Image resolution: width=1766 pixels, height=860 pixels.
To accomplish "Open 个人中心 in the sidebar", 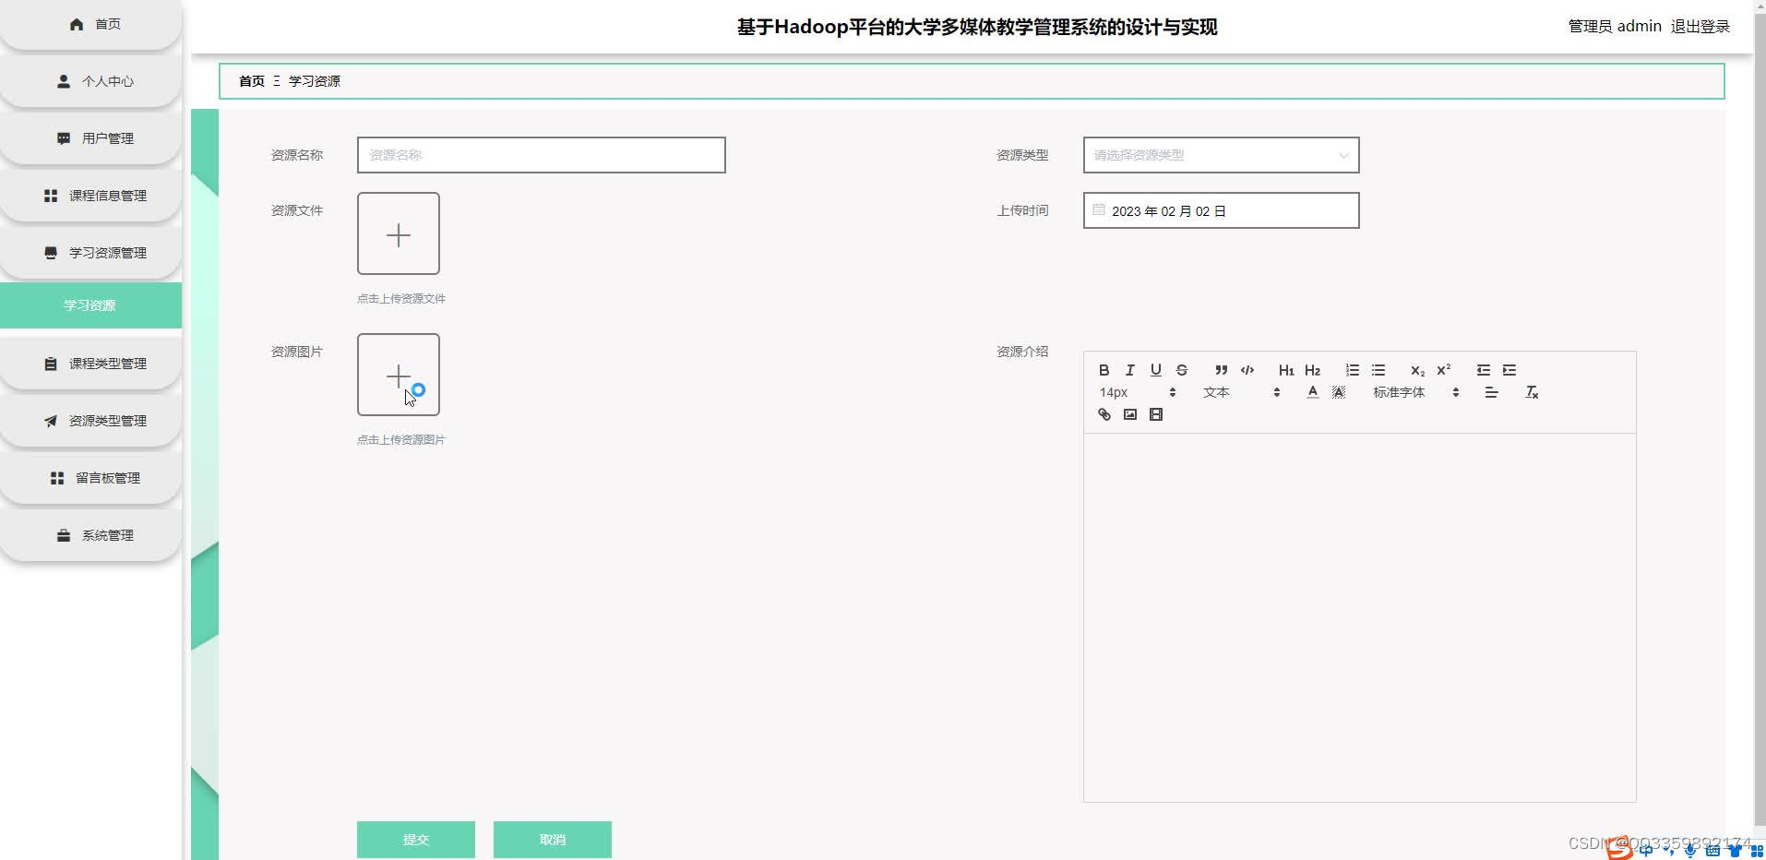I will click(90, 81).
